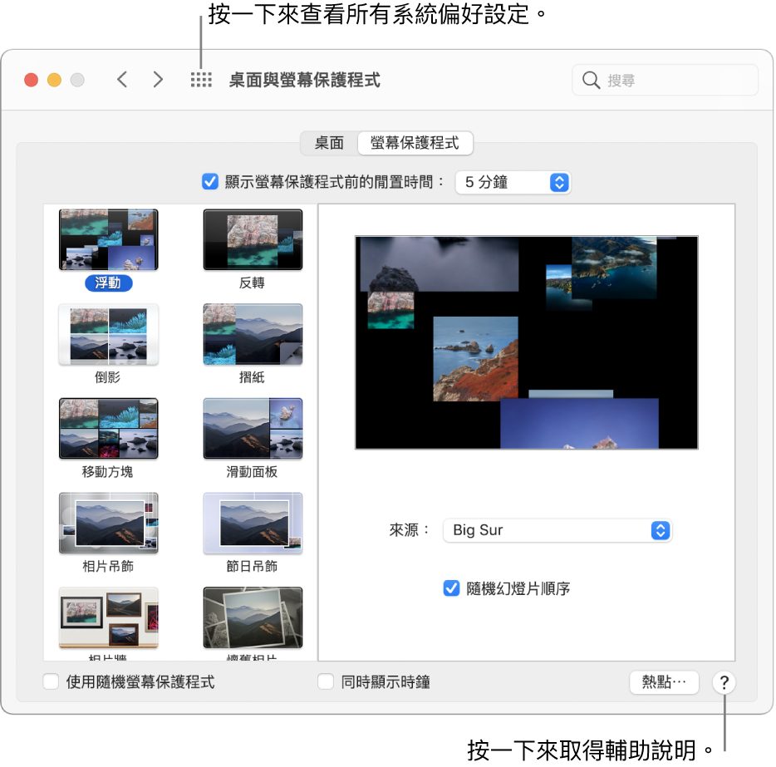Click the back navigation arrow

[x=121, y=80]
